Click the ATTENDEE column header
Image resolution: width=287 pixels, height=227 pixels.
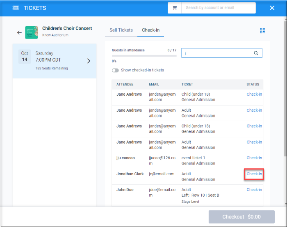coord(125,84)
